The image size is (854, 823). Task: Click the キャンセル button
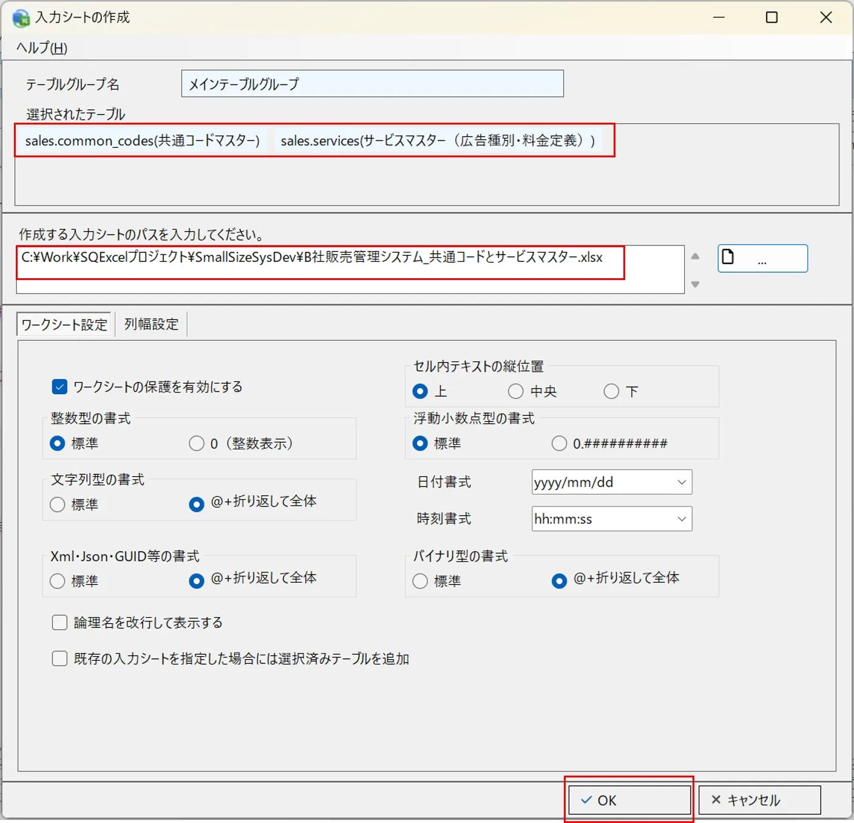click(760, 800)
